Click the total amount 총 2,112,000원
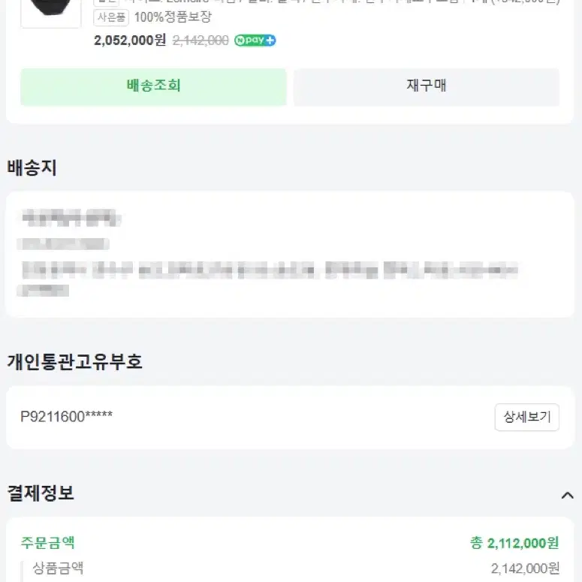 [x=514, y=543]
